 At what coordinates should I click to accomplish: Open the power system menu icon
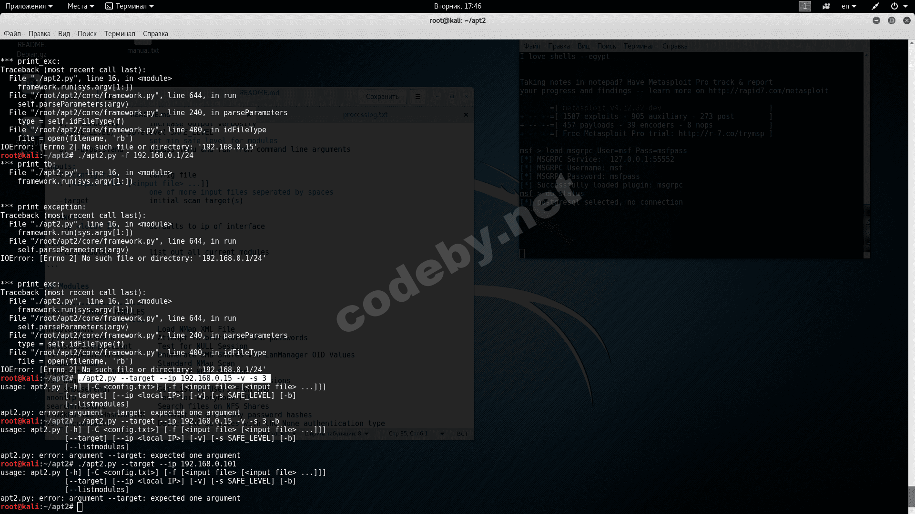point(895,6)
